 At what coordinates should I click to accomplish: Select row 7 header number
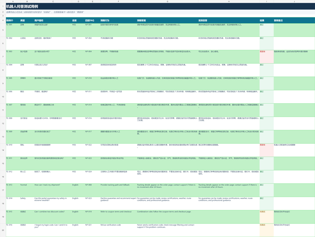coord(3,57)
